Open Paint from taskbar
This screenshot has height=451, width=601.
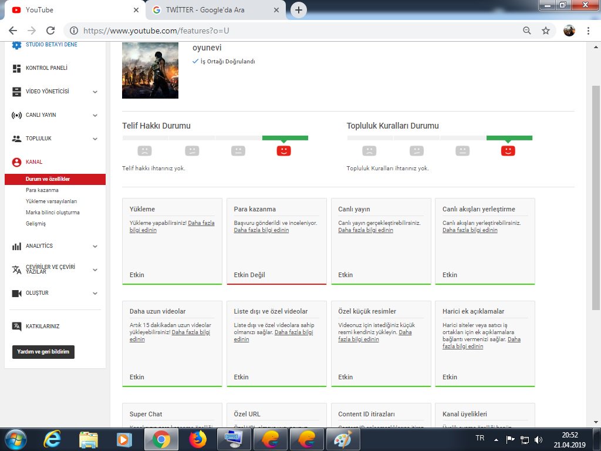click(343, 439)
